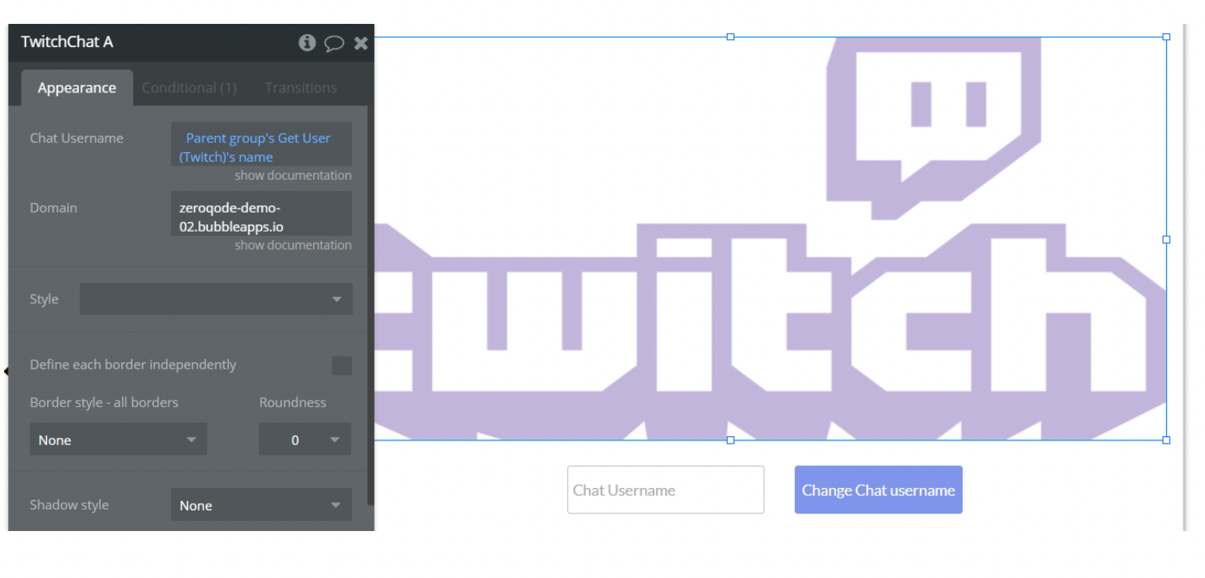Close the TwitchChat A property panel
The width and height of the screenshot is (1205, 578).
[x=361, y=43]
